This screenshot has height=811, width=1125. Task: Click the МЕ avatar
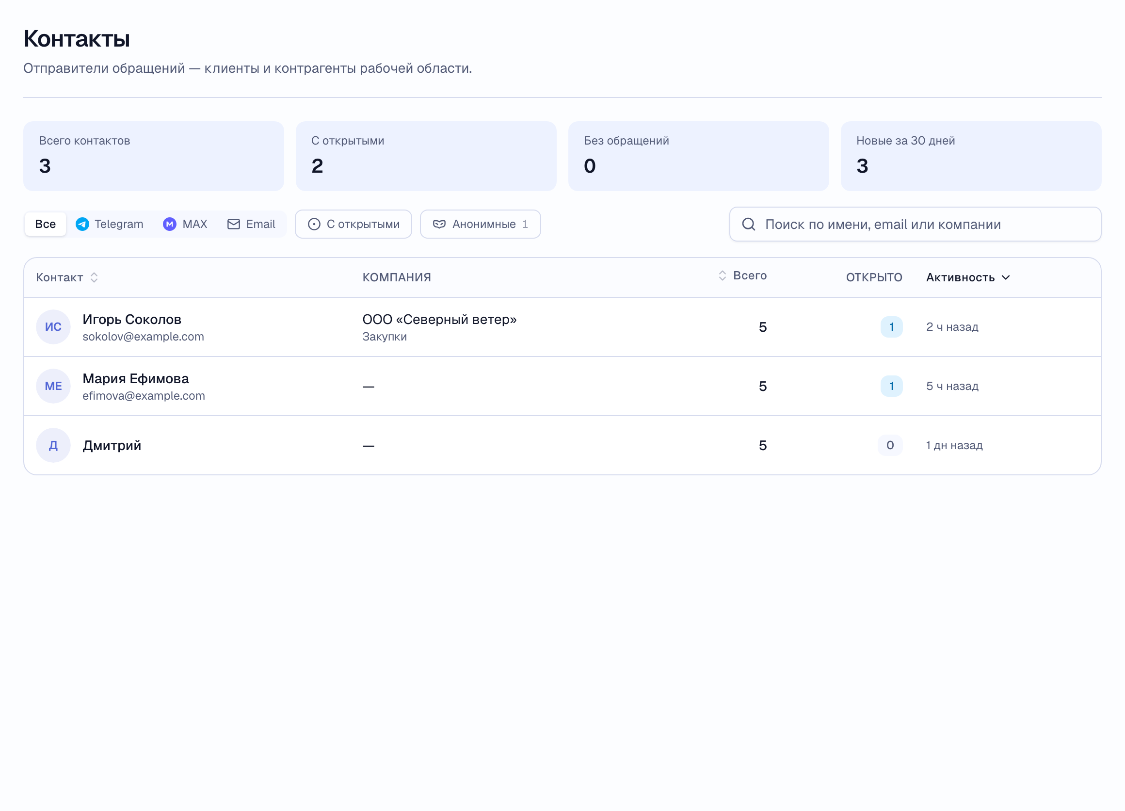click(x=53, y=386)
